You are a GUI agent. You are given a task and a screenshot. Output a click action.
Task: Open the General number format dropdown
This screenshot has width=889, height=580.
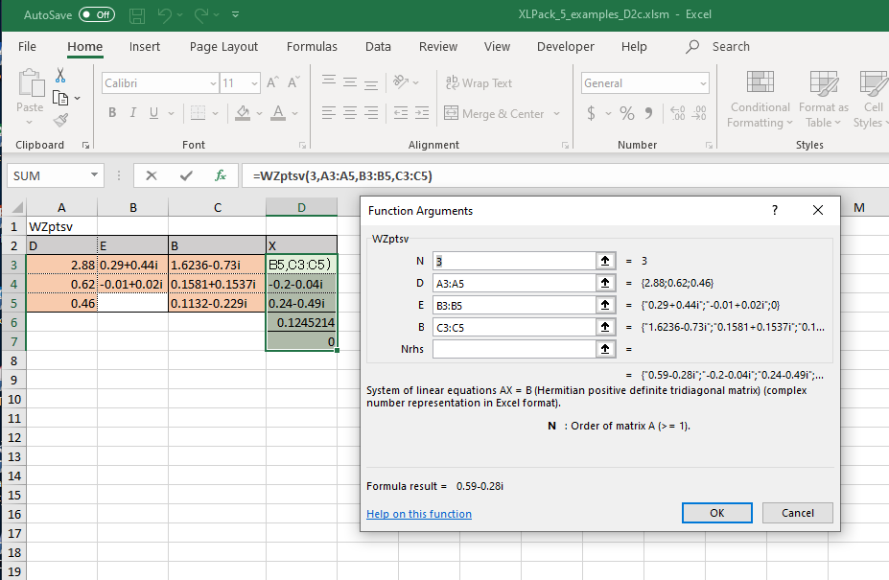(x=703, y=83)
